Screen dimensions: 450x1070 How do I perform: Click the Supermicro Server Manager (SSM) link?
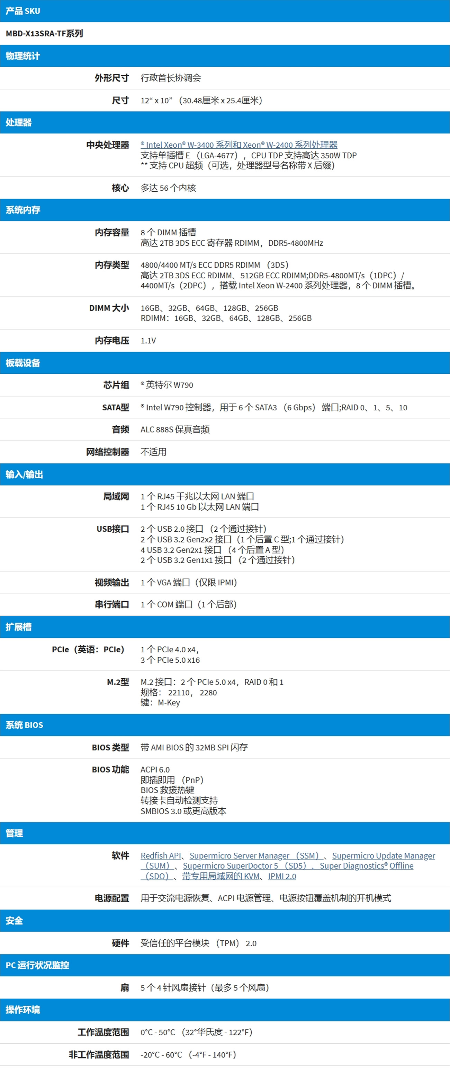point(254,855)
